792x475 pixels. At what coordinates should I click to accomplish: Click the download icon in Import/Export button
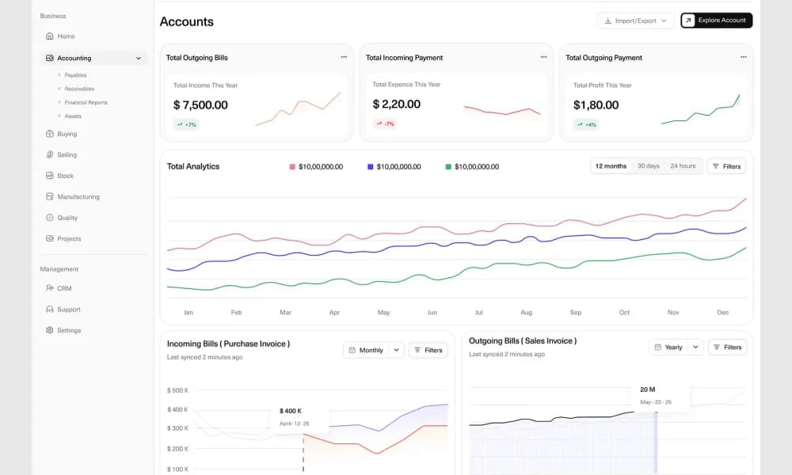click(608, 21)
